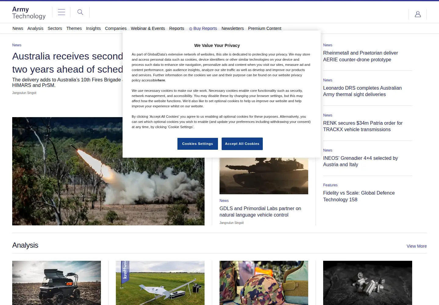This screenshot has height=305, width=439.
Task: Open the tank silhouette article image
Action: (264, 176)
